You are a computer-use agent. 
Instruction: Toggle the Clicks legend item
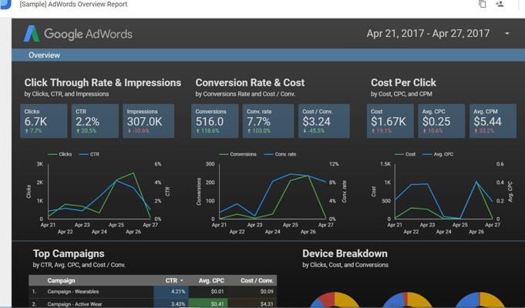(x=60, y=154)
